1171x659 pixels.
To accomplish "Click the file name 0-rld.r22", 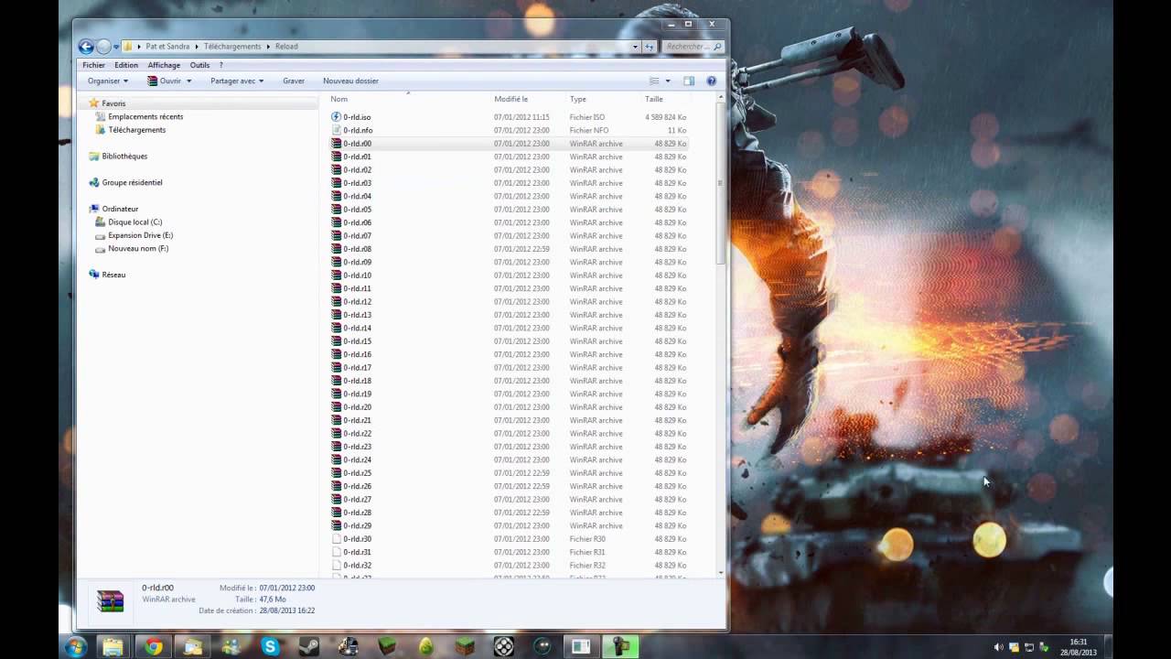I will (357, 434).
